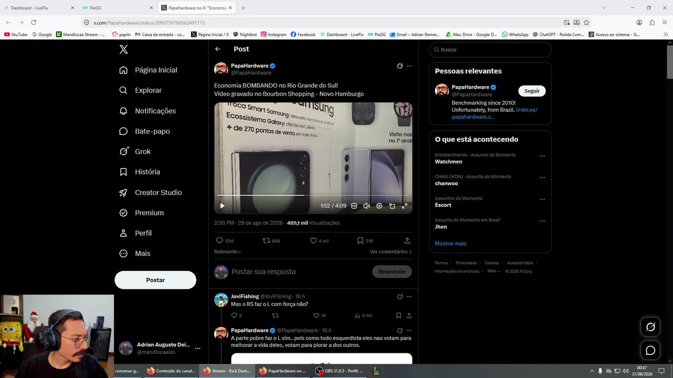
Task: Repost JoviFishing's comment
Action: [275, 316]
